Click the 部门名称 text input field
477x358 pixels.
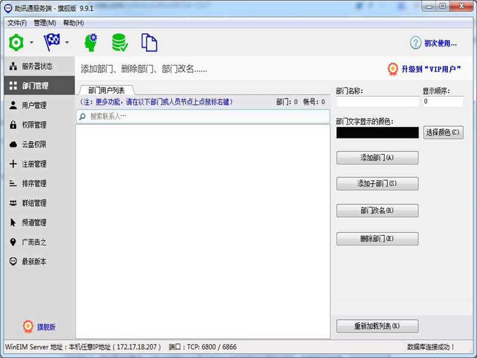coord(377,102)
